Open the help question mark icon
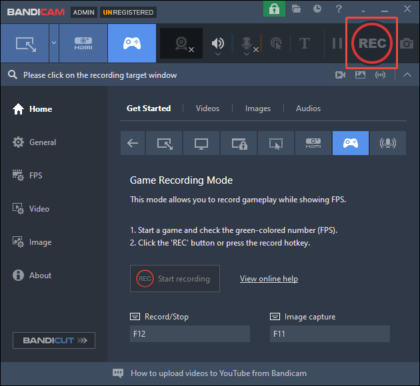The height and width of the screenshot is (386, 420). tap(339, 9)
